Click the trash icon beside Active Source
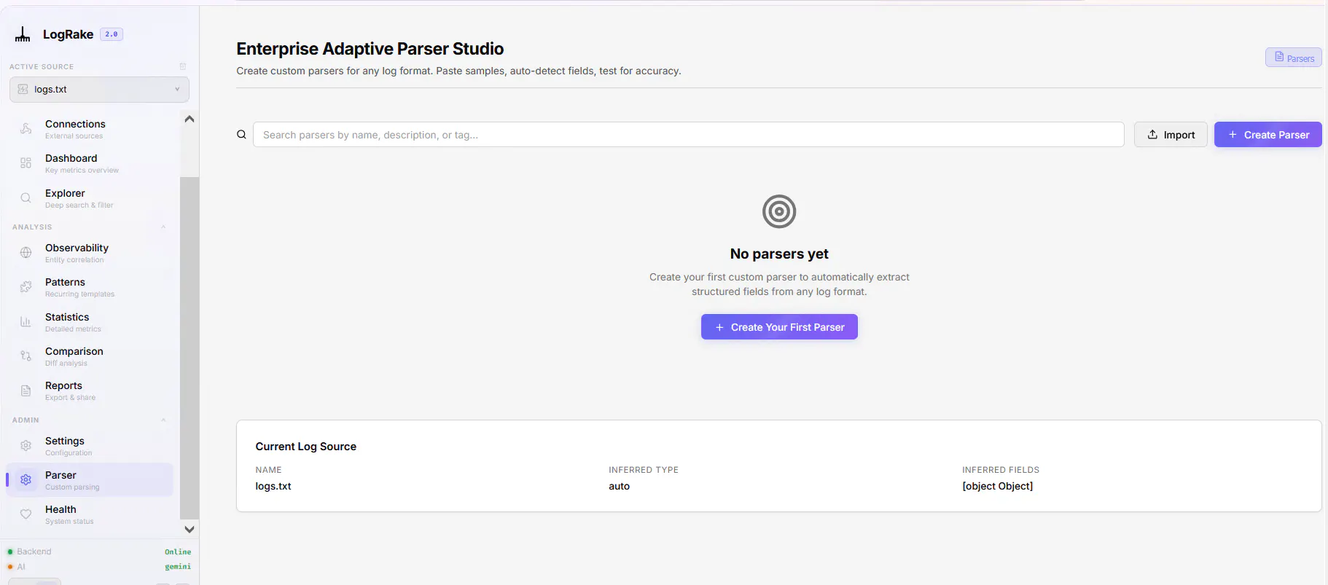 pos(183,66)
